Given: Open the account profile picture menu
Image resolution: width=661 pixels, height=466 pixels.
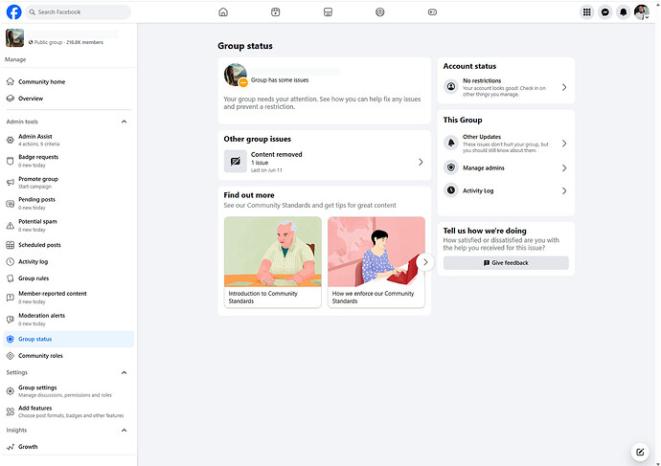Looking at the screenshot, I should click(641, 12).
